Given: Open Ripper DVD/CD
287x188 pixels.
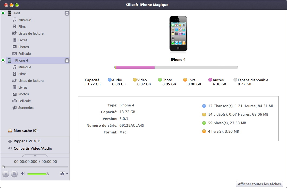Looking at the screenshot, I should pos(24,141).
